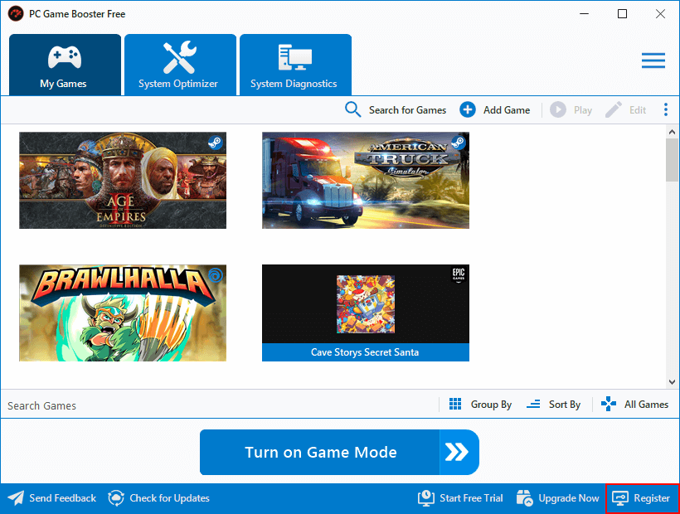Click the Cave Storys Secret Santa caption
This screenshot has width=680, height=514.
365,352
